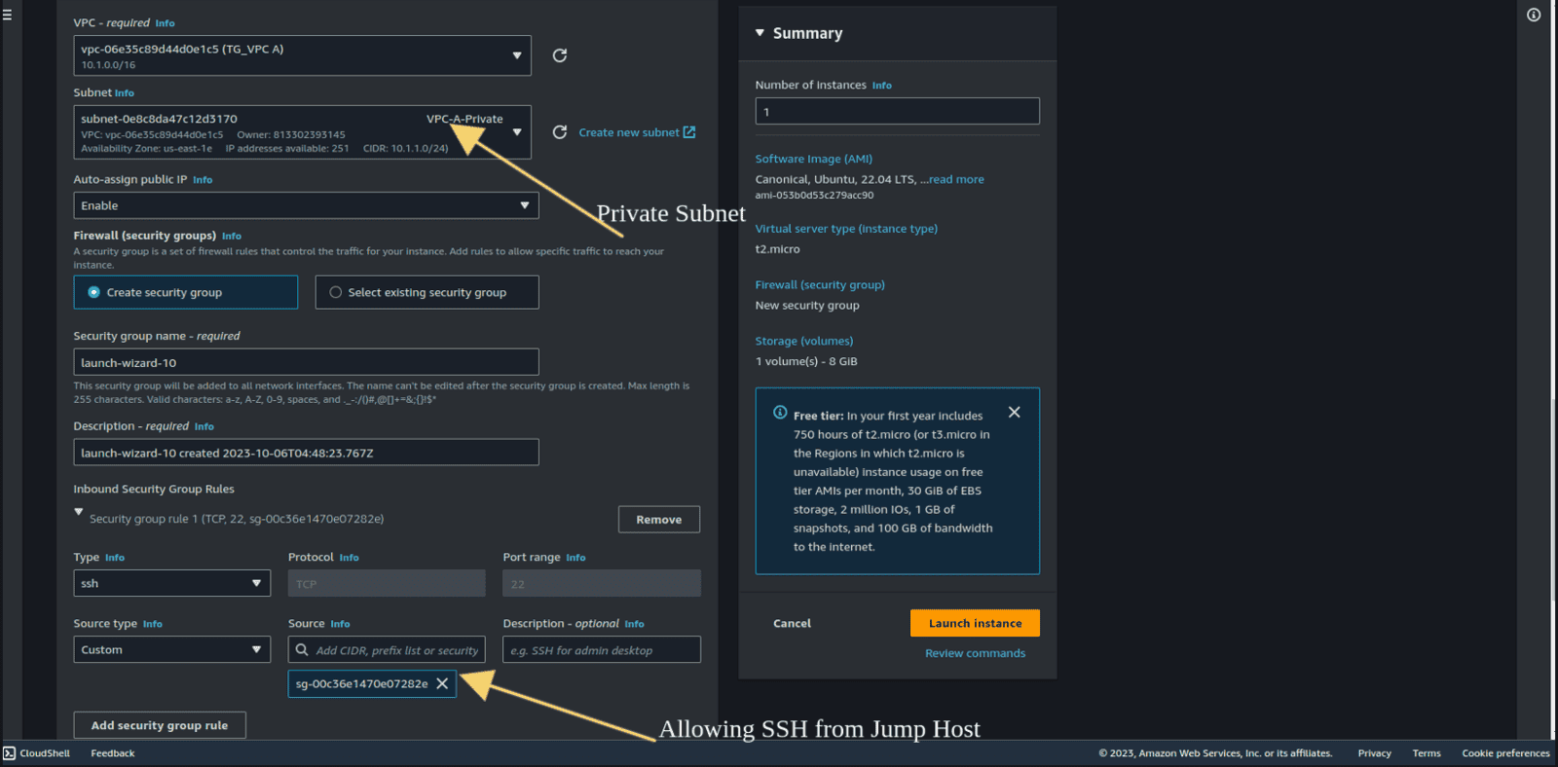Remove the sg-00c36e1470e07282e source tag
The width and height of the screenshot is (1558, 767).
442,684
